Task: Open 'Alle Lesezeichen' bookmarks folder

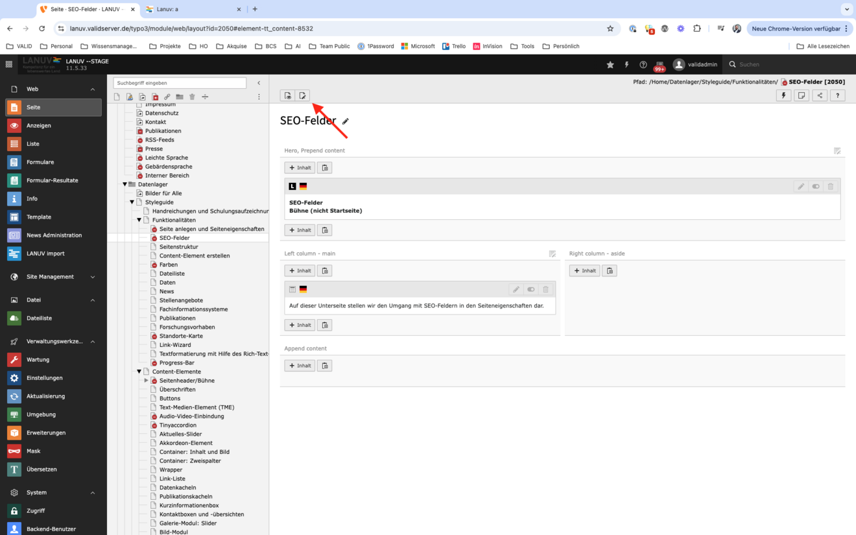Action: tap(823, 47)
